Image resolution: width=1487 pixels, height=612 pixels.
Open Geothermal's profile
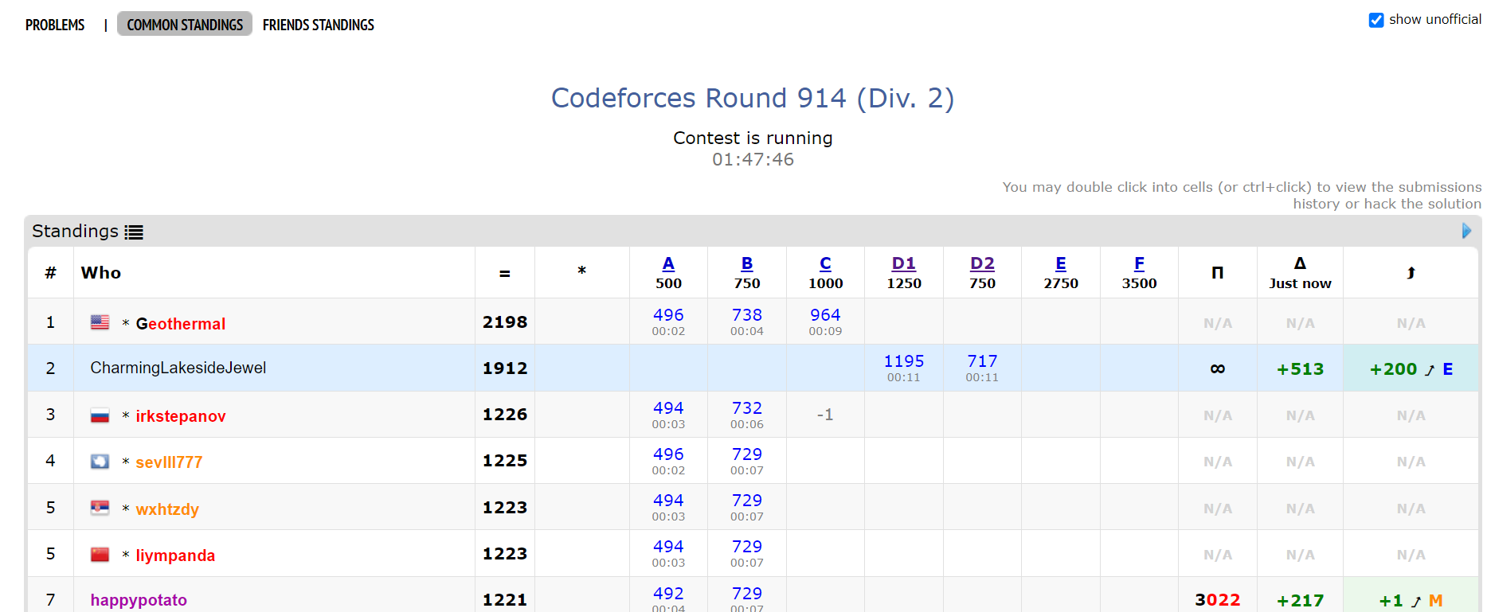click(181, 324)
